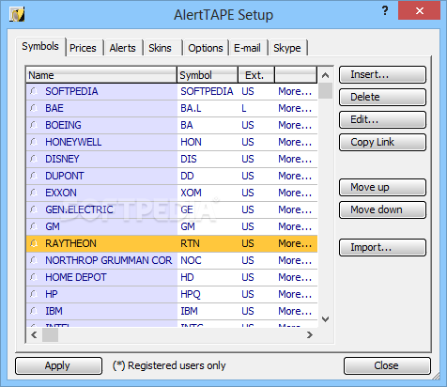Click the bell icon next to GM
447x387 pixels.
(x=34, y=226)
